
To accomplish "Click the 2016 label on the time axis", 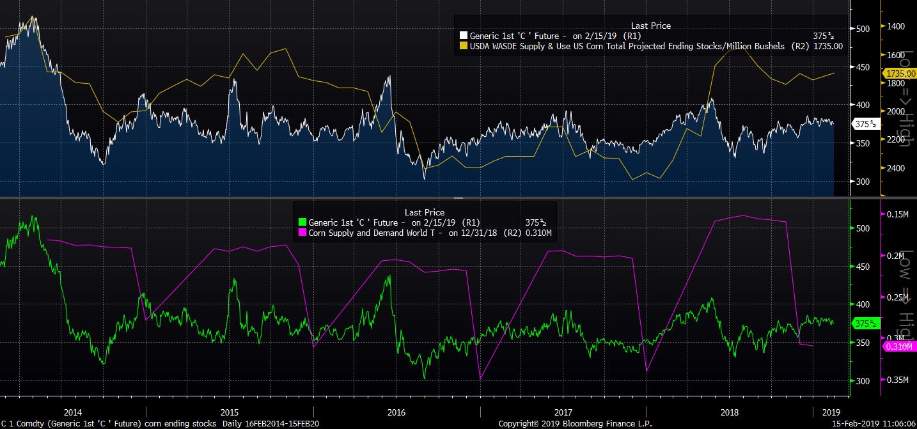I will pos(396,412).
